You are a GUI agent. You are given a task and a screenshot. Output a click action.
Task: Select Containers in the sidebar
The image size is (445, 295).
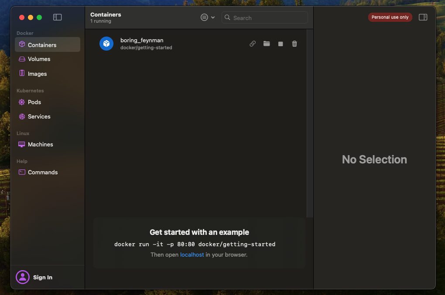[42, 44]
